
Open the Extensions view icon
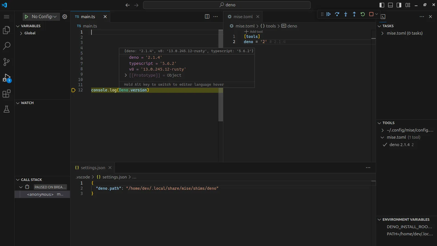(7, 94)
